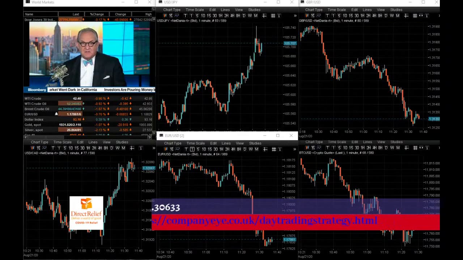Toggle grid icon in USD/JPY toolbar
Image resolution: width=463 pixels, height=260 pixels.
tap(273, 16)
